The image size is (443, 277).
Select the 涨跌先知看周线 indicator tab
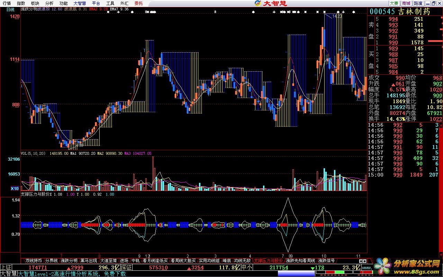coord(300,260)
